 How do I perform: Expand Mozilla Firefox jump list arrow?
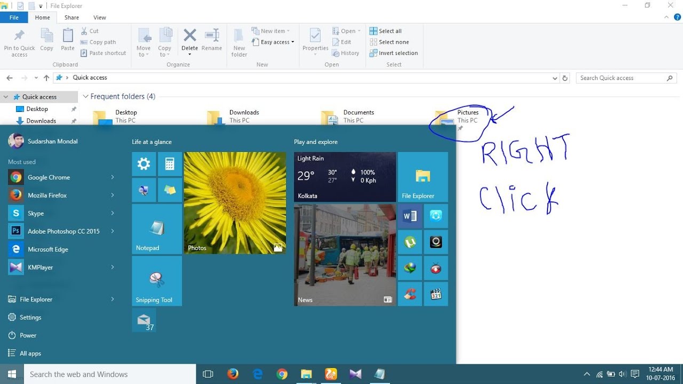coord(113,195)
